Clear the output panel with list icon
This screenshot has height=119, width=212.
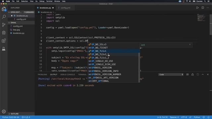(187, 74)
